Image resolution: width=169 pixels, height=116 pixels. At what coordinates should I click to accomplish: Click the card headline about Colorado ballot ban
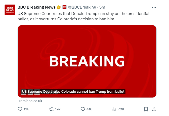[x=73, y=92]
